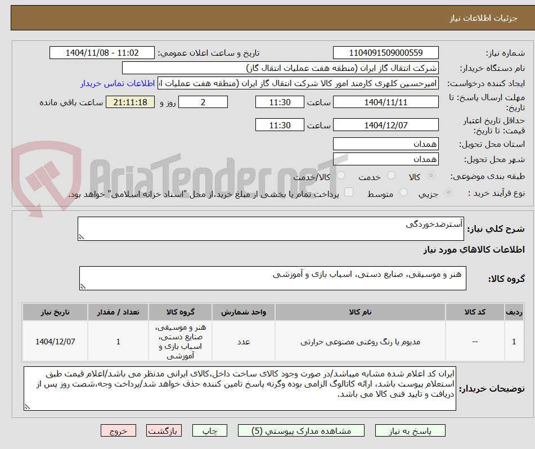Click the resize handle of توضیحات خریدار box
The image size is (535, 449).
pyautogui.click(x=28, y=407)
